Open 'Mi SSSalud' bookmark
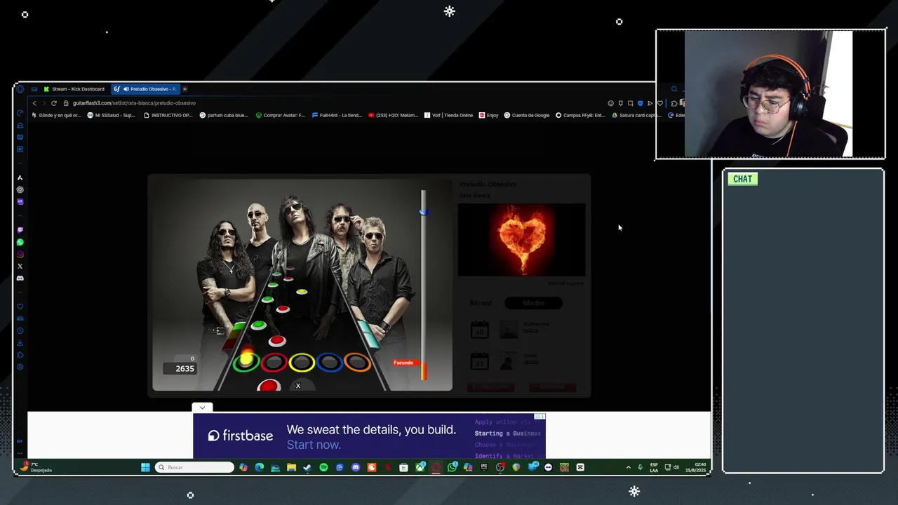Screen dimensions: 898x505 pyautogui.click(x=111, y=115)
